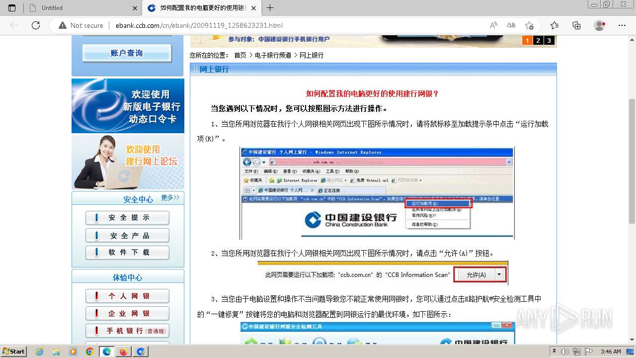Viewport: 636px width, 358px height.
Task: Open Firefox from taskbar
Action: tap(123, 352)
